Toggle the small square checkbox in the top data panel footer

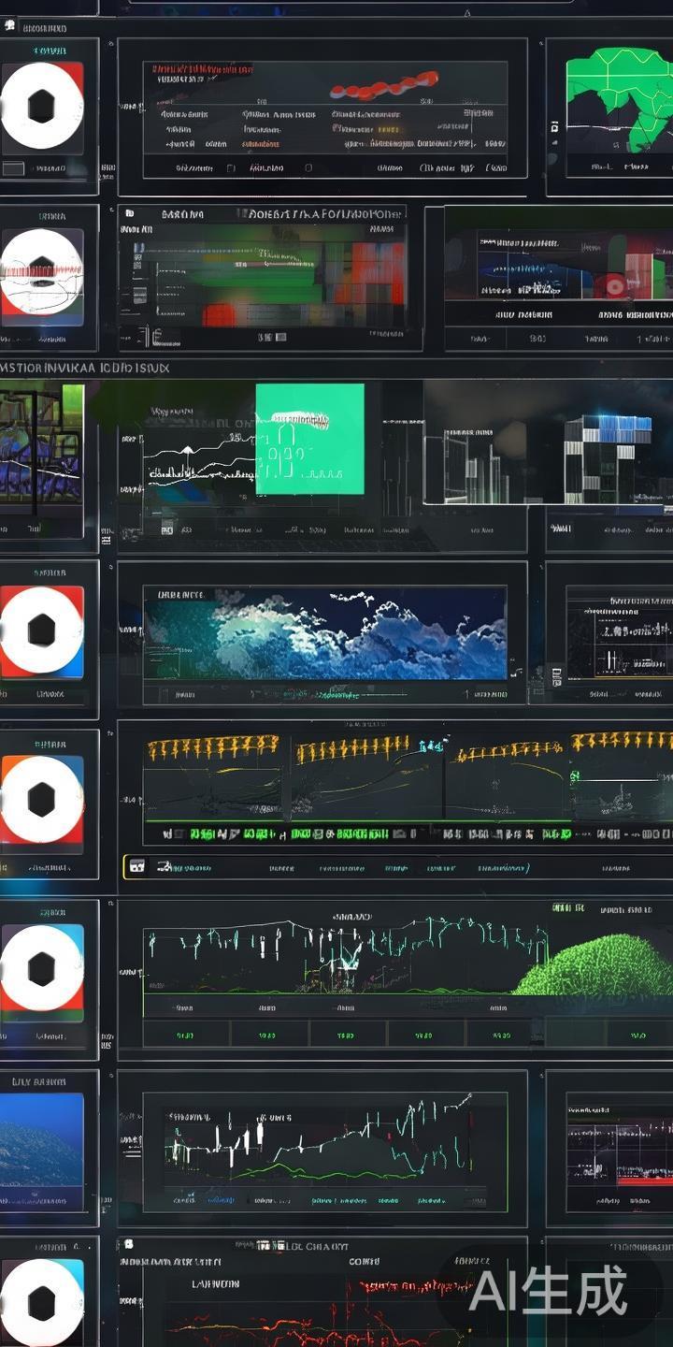click(x=231, y=168)
